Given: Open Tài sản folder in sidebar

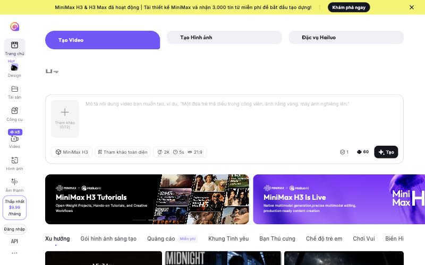Looking at the screenshot, I should pyautogui.click(x=15, y=92).
